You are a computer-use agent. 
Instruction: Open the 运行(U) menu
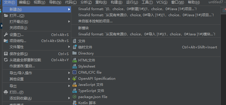[132, 2]
